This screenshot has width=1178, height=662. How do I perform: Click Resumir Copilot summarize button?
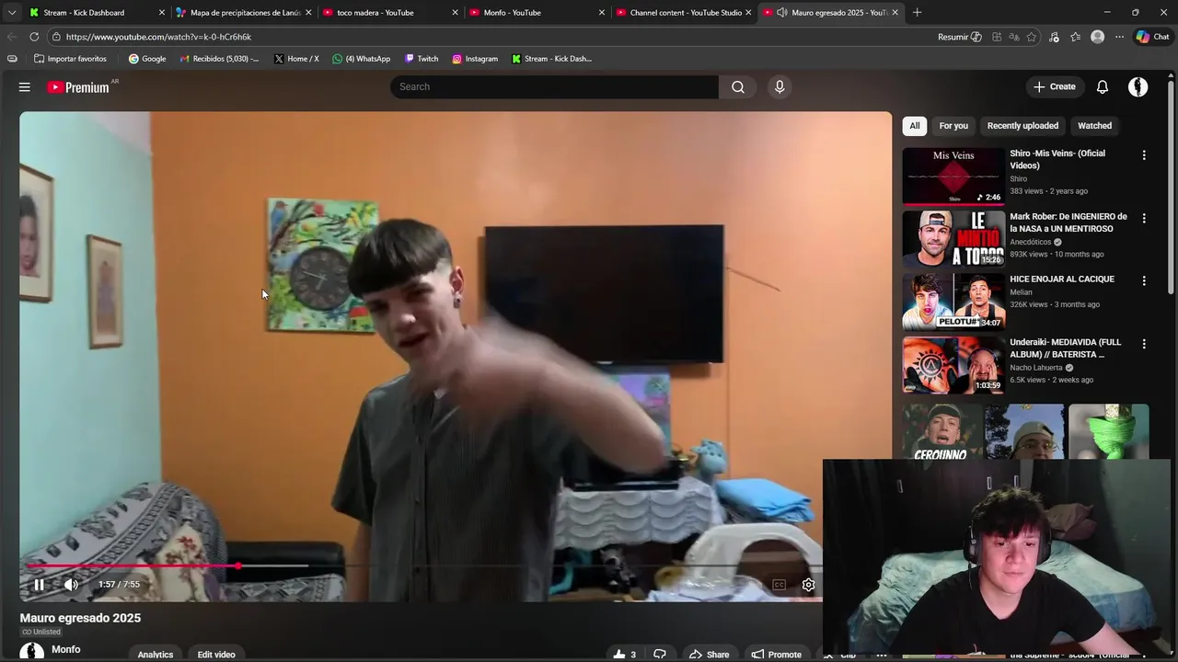[x=960, y=37]
